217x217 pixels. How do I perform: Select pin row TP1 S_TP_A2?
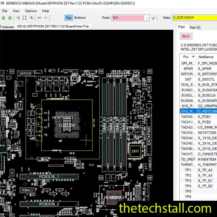[x=199, y=170]
